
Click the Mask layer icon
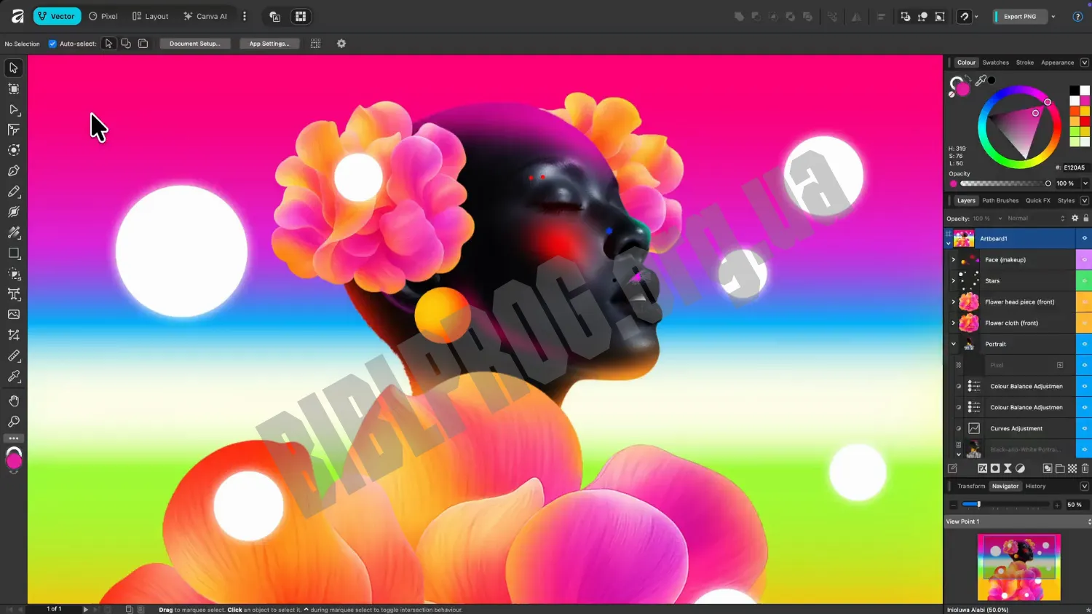[x=994, y=468]
